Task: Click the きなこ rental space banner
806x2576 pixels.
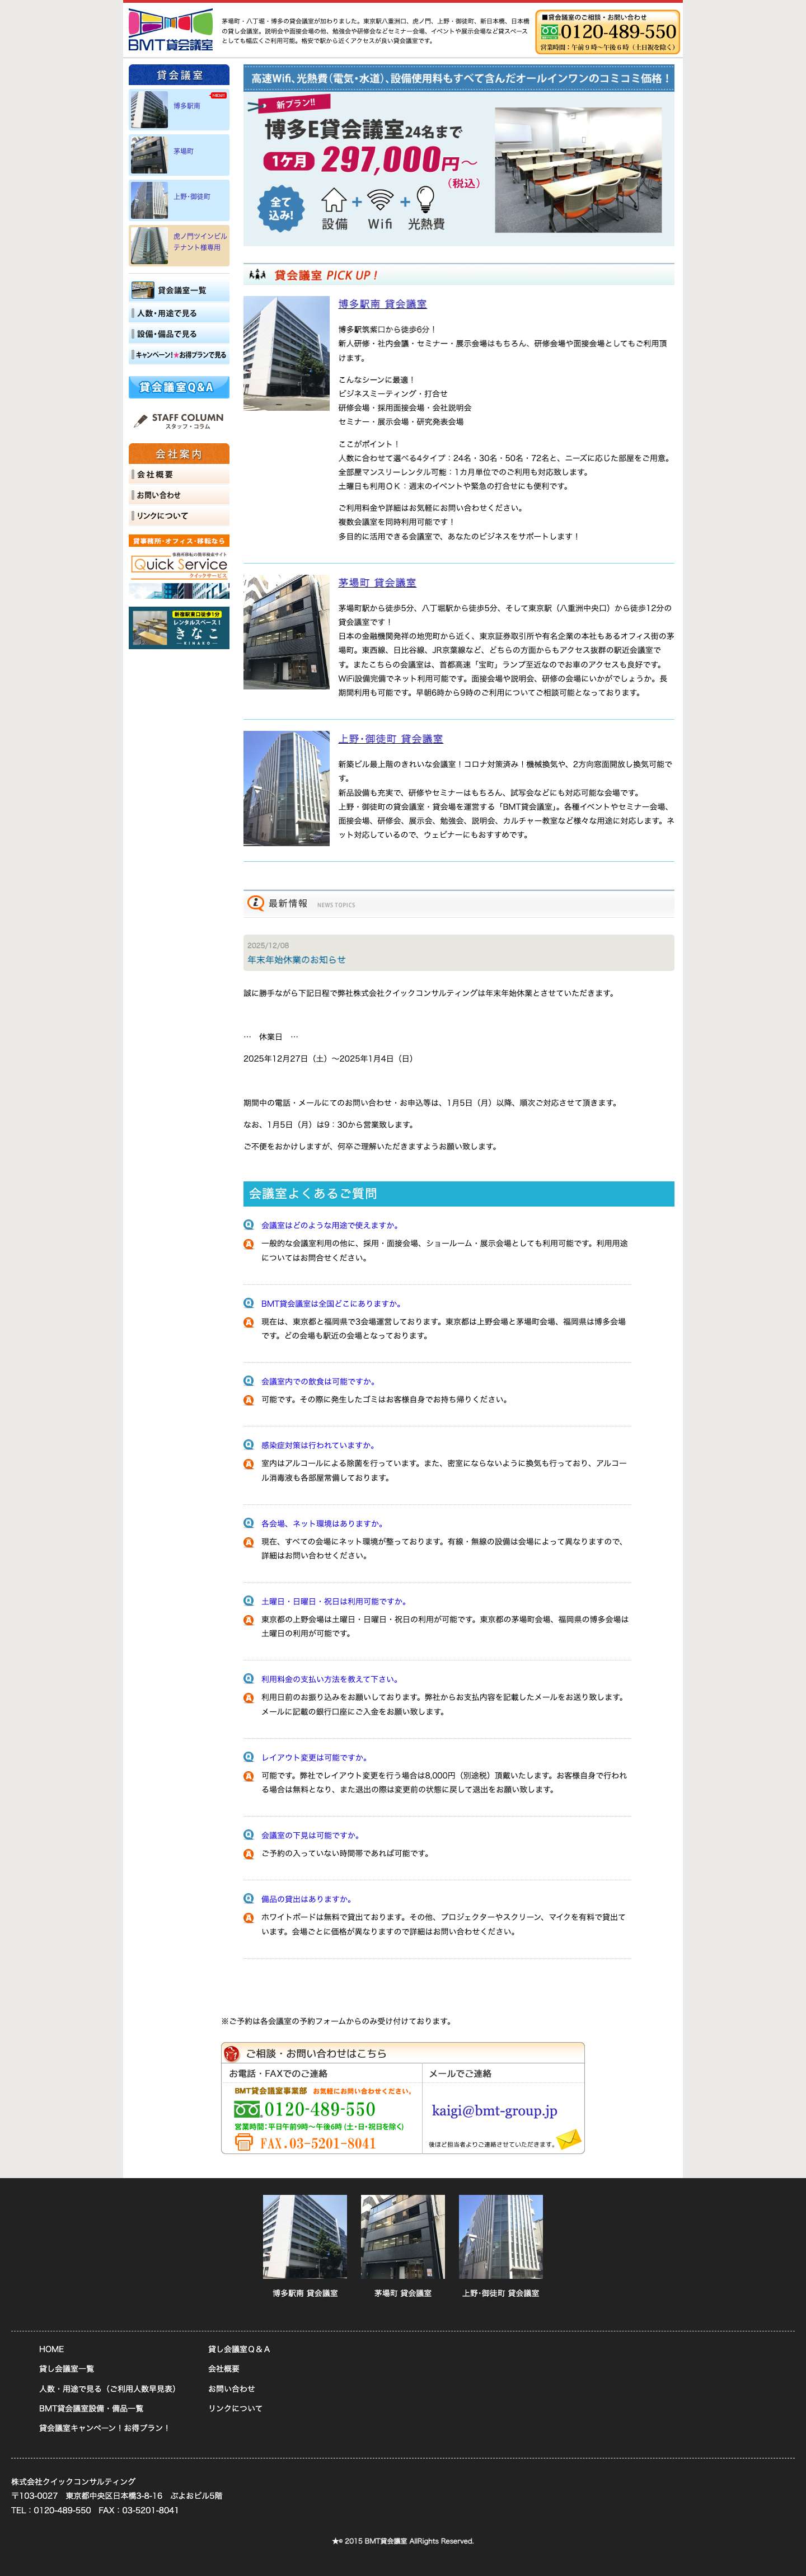Action: (x=179, y=628)
